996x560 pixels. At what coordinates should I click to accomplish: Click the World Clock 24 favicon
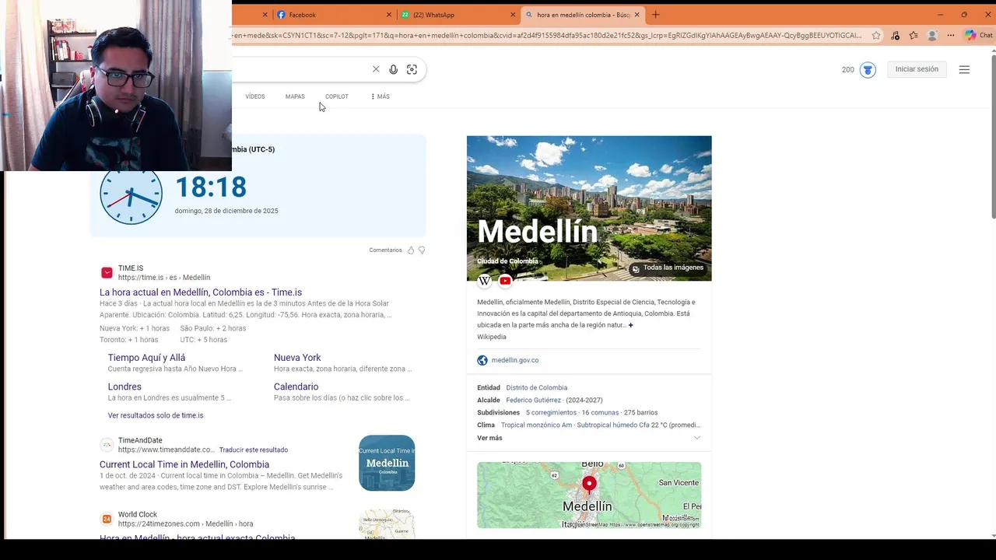coord(107,519)
